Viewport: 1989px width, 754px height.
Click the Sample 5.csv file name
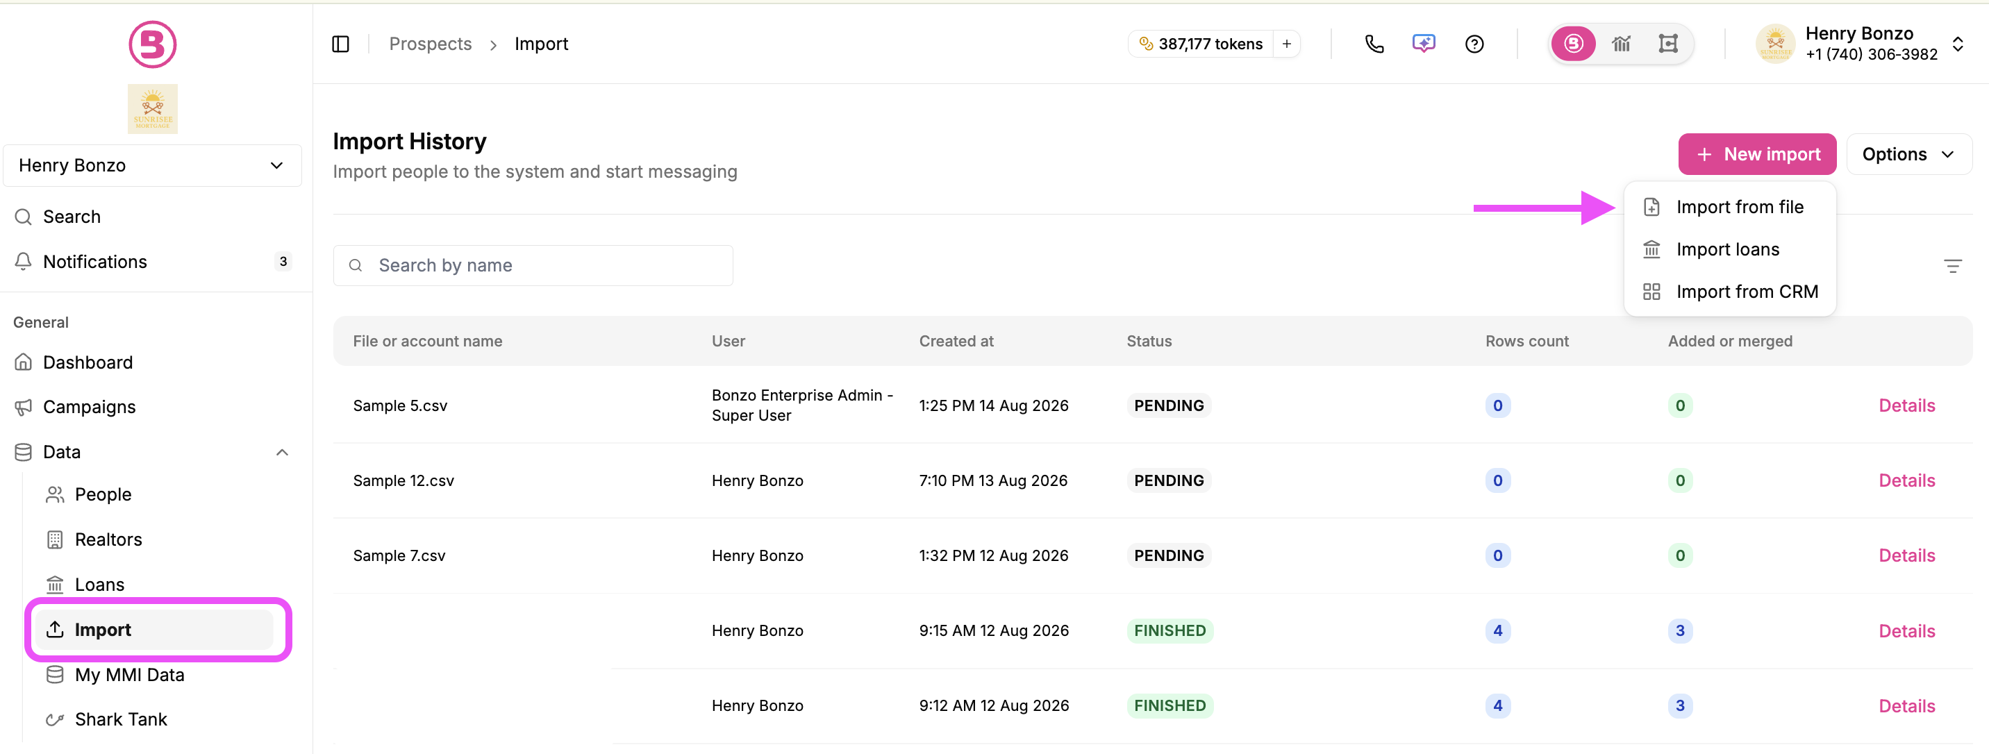[400, 406]
